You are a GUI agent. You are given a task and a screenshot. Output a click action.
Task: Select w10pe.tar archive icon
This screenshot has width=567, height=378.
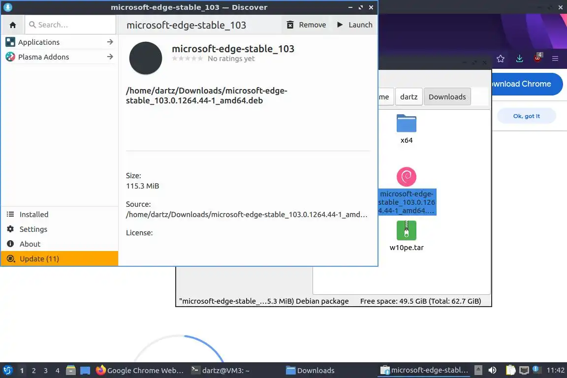(407, 230)
